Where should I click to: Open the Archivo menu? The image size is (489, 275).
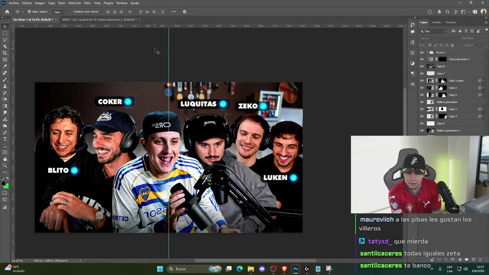pyautogui.click(x=14, y=3)
